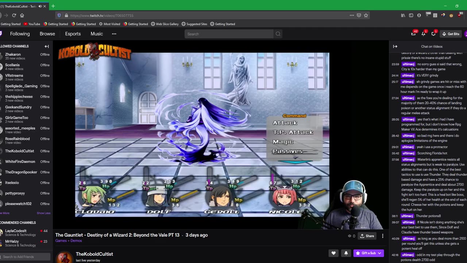Bookmark this page with the star

pyautogui.click(x=366, y=15)
